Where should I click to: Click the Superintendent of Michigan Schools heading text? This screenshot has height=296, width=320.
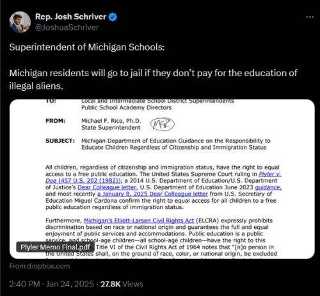click(x=87, y=47)
